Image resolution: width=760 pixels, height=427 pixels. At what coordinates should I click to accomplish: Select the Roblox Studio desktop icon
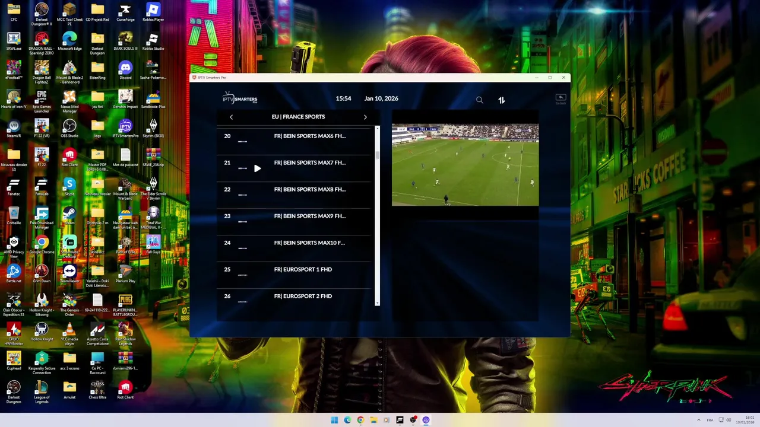pyautogui.click(x=153, y=42)
